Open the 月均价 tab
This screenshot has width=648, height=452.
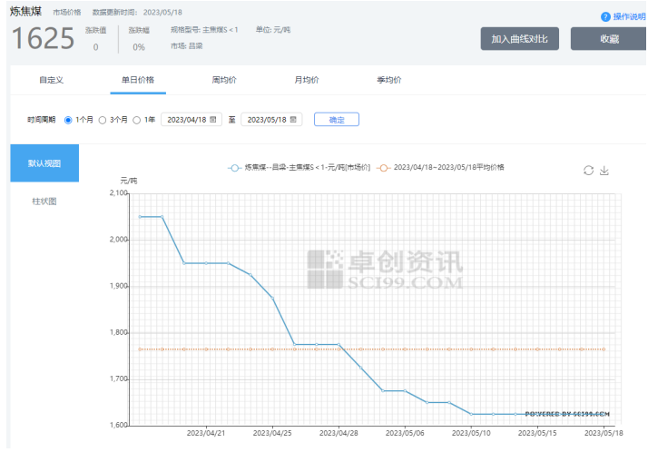point(306,80)
